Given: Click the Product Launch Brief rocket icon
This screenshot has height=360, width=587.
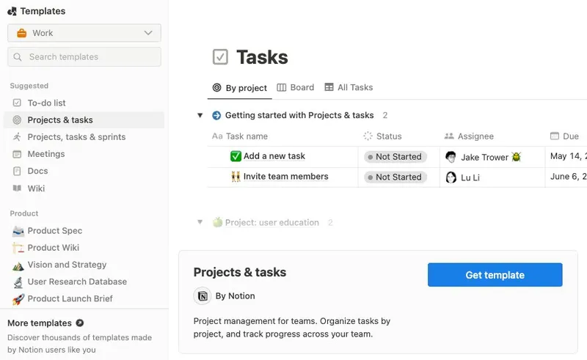Looking at the screenshot, I should tap(18, 299).
